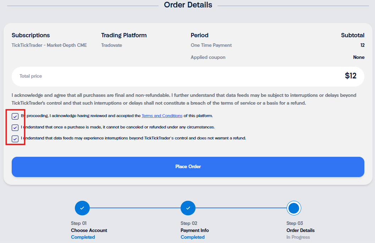Toggle the data feeds interruptions checkbox

coord(15,139)
